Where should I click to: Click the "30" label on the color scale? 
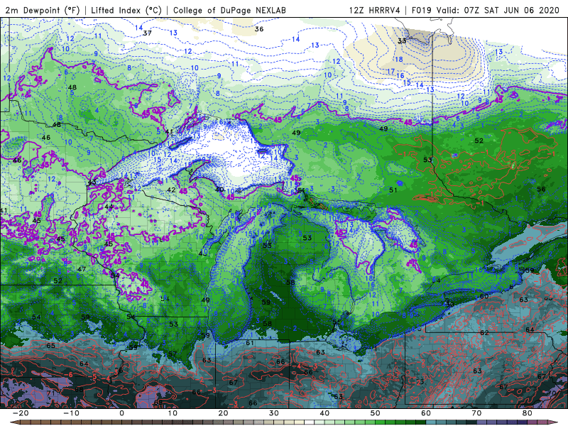(274, 413)
